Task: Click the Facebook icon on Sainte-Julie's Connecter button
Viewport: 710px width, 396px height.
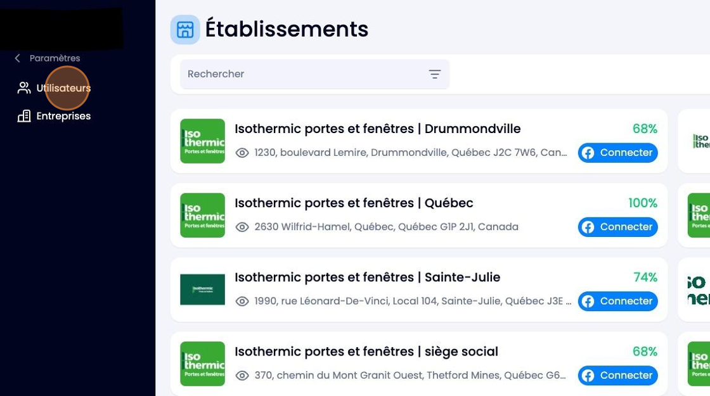Action: [588, 301]
